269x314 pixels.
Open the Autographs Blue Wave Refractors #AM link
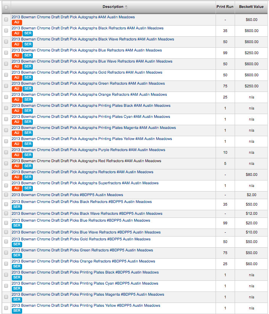pyautogui.click(x=92, y=61)
